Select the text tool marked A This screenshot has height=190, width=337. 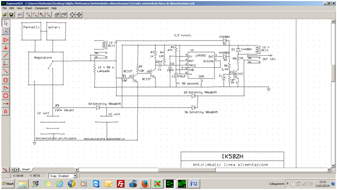(x=6, y=111)
